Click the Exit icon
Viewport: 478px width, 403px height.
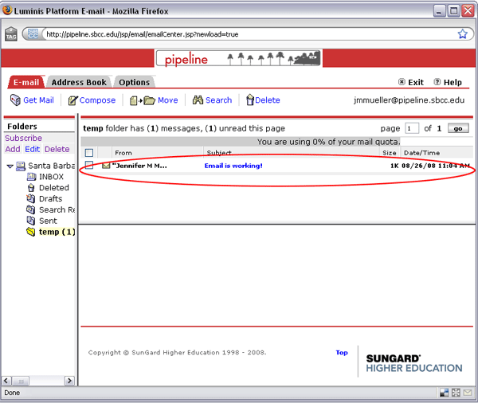(402, 82)
